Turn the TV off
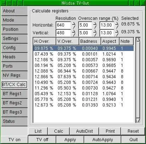This screenshot has width=146, height=144. pos(42,140)
